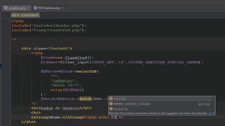The height and width of the screenshot is (126, 225).
Task: Choose the HTTP_POST_FILES autocomplete suggestion
Action: (162, 104)
